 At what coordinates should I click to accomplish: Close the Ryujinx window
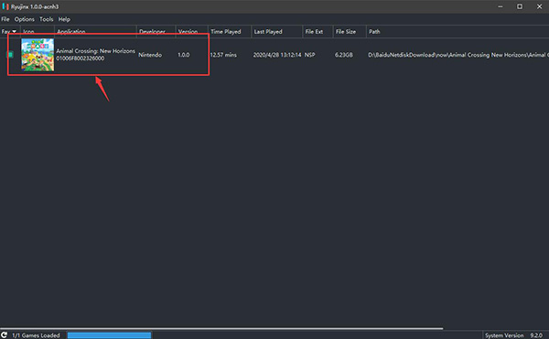[x=539, y=6]
